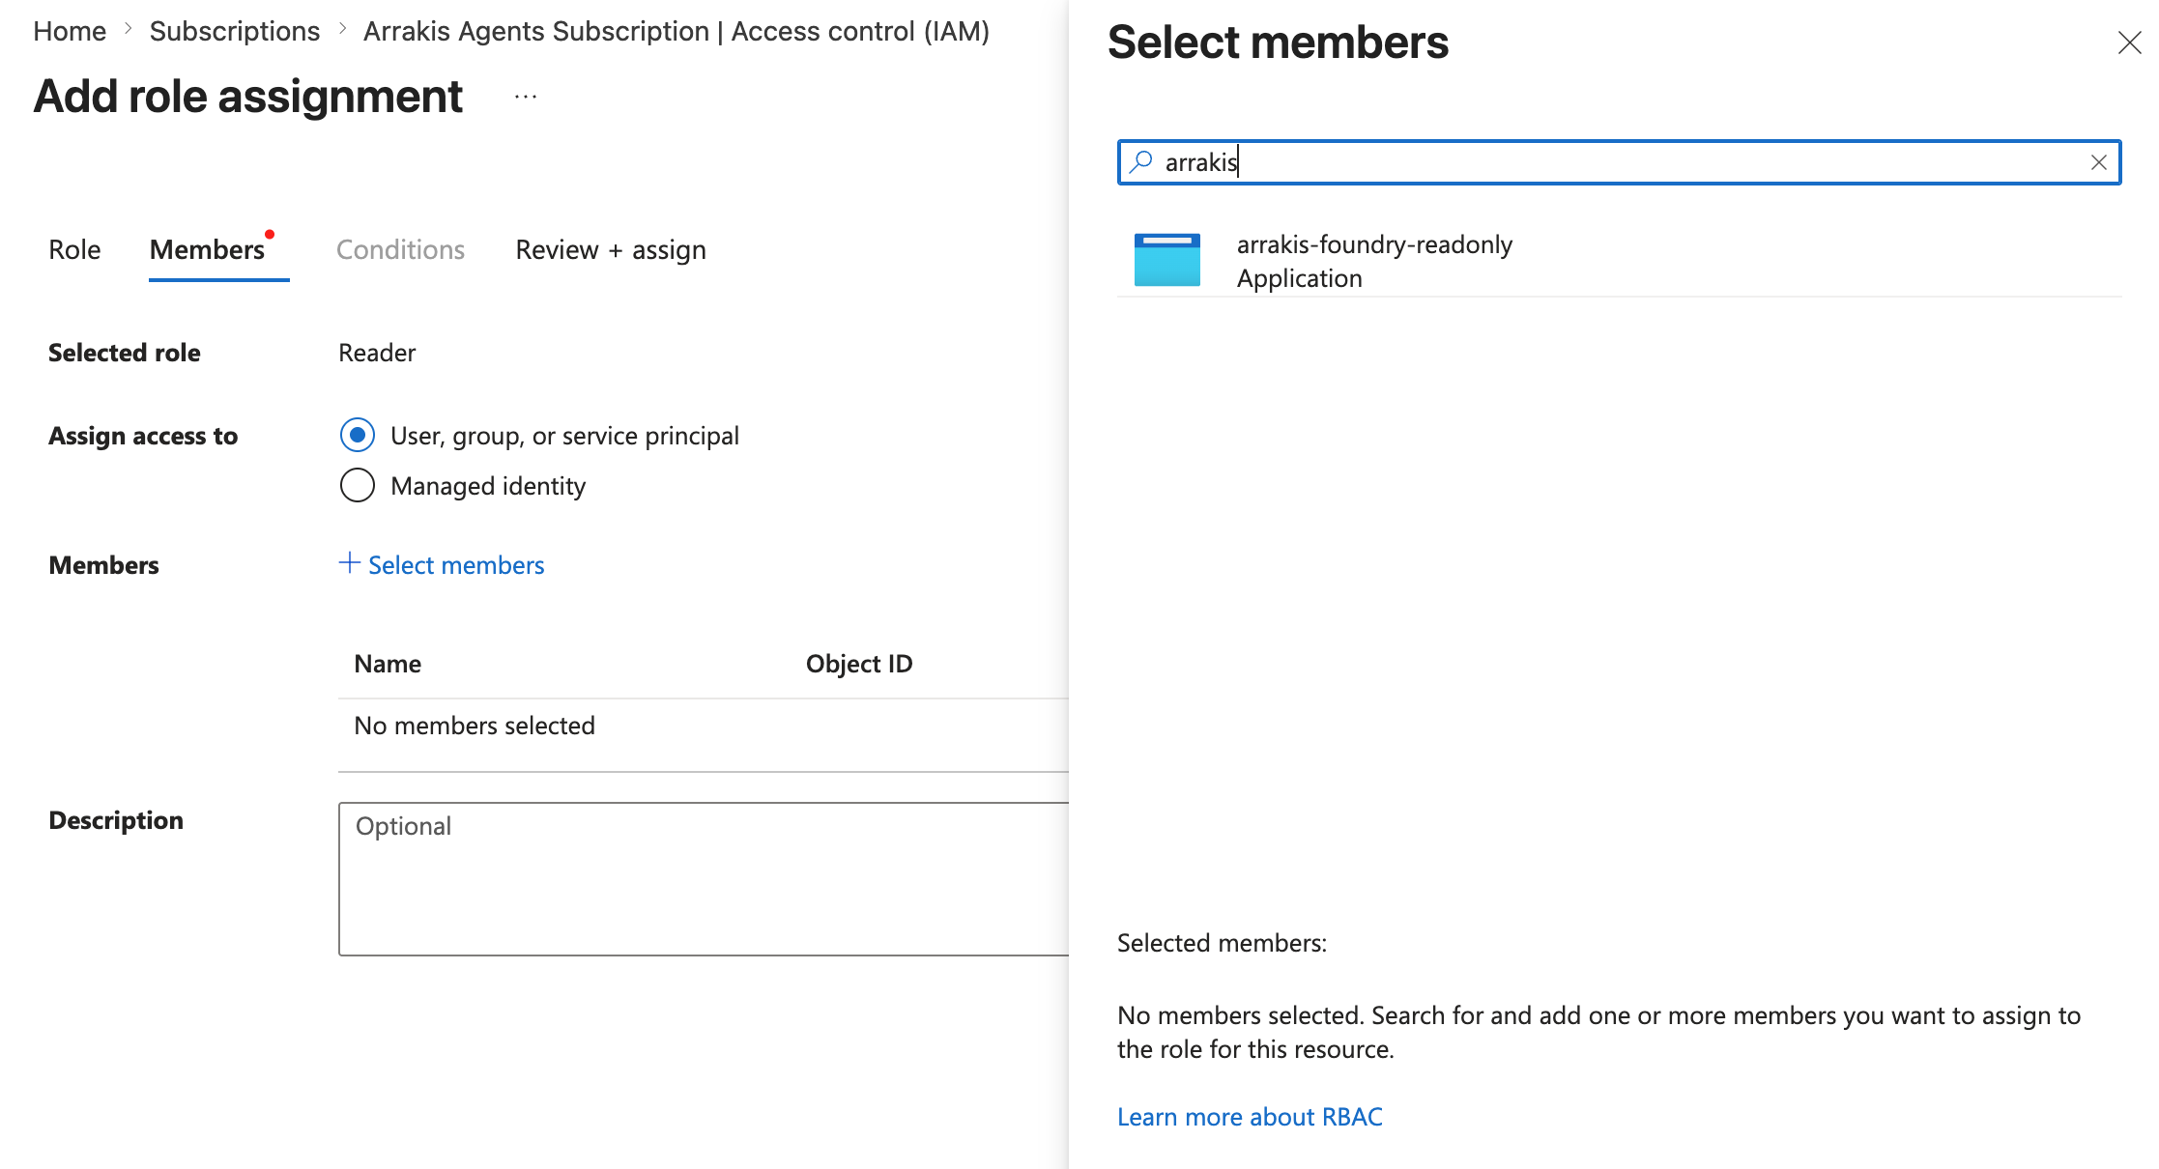The image size is (2159, 1169).
Task: Click the Selected members: label
Action: click(1222, 943)
